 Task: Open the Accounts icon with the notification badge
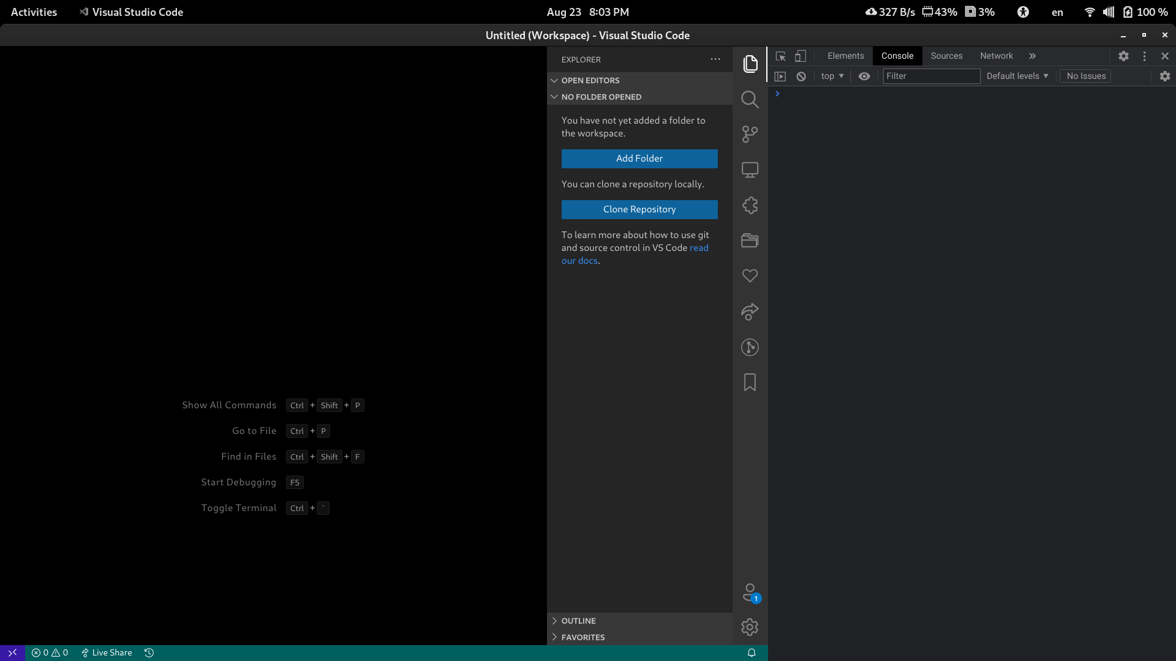(750, 592)
